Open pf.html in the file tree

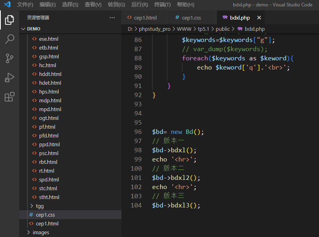pyautogui.click(x=70, y=127)
